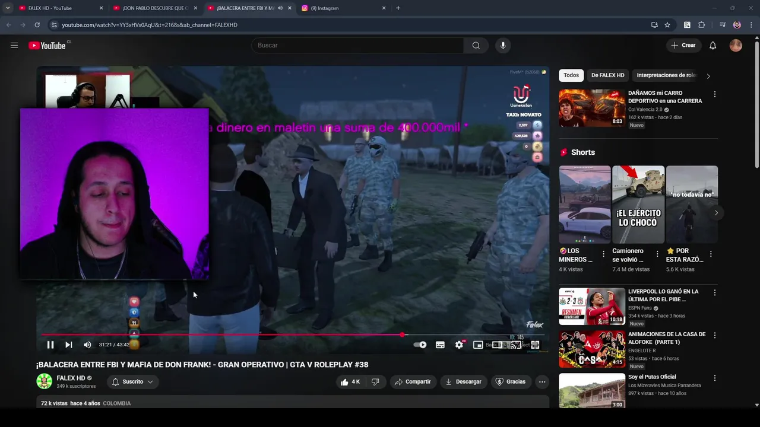Open options for LOS MINEROS short

point(604,254)
